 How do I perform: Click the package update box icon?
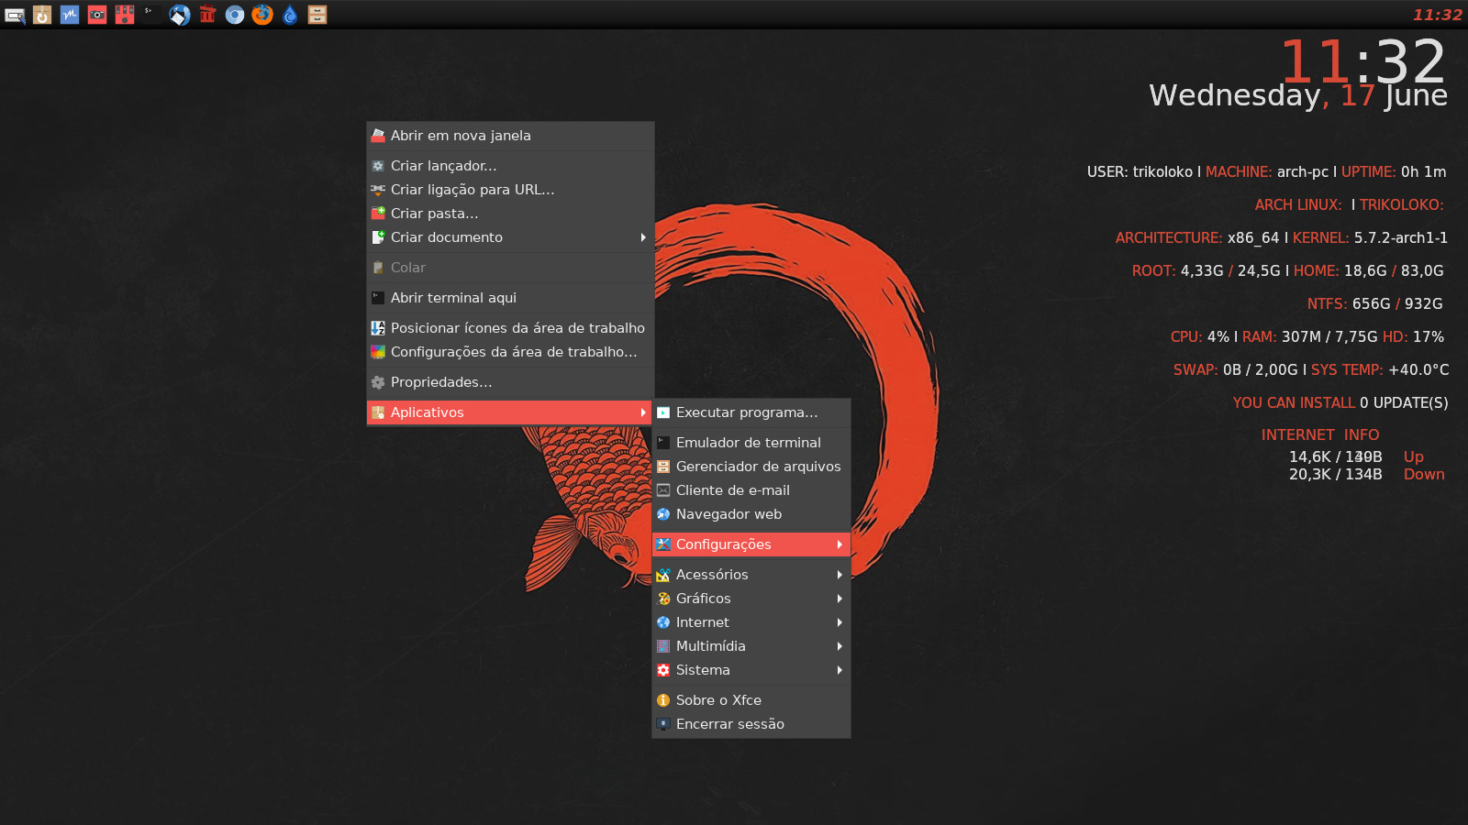click(x=42, y=15)
